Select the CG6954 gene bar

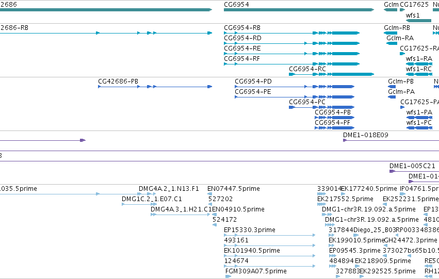point(299,10)
